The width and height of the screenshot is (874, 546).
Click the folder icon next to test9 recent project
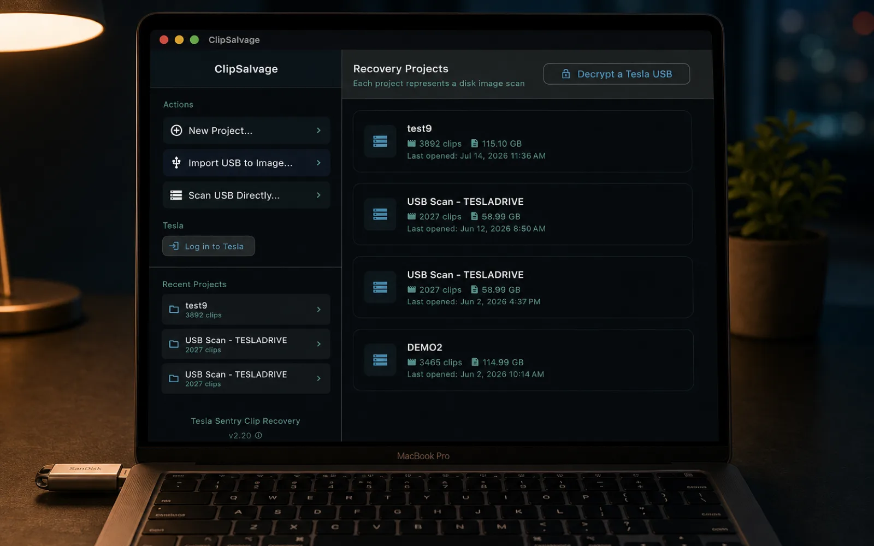tap(174, 310)
